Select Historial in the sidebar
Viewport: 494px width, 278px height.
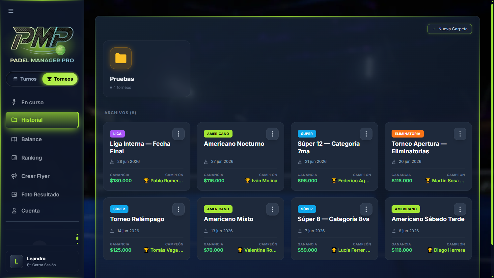(x=42, y=120)
